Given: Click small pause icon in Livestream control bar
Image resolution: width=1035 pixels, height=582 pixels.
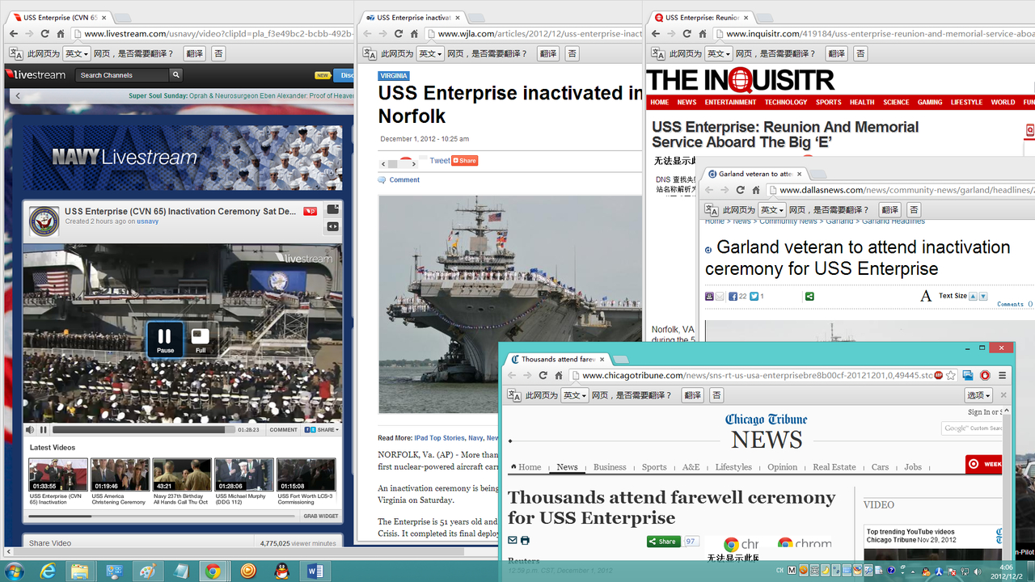Looking at the screenshot, I should (x=44, y=430).
